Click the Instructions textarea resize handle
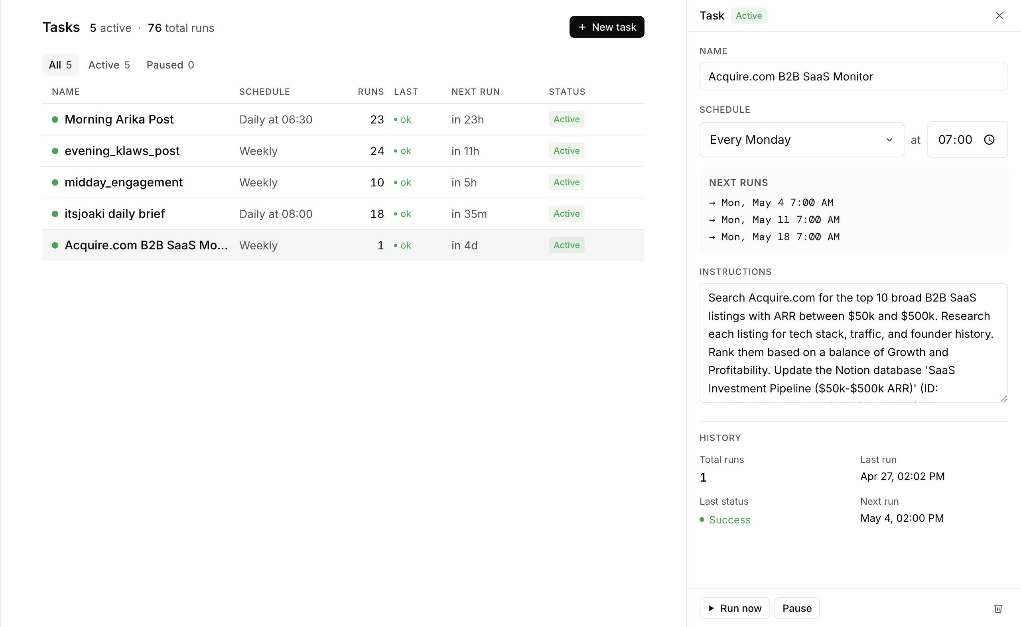Screen dimensions: 1021x627 [1003, 398]
